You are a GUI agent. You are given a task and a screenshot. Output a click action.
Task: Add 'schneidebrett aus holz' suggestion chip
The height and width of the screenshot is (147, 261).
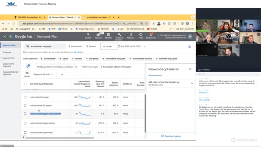(141, 59)
